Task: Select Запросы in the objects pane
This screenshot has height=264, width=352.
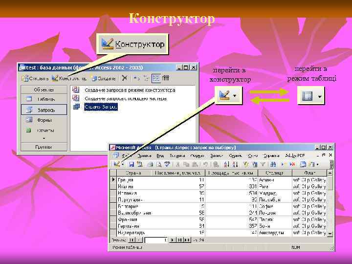Action: (x=44, y=110)
